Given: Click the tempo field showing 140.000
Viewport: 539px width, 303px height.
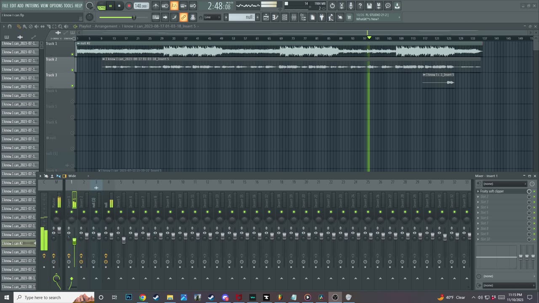Looking at the screenshot, I should (x=141, y=6).
